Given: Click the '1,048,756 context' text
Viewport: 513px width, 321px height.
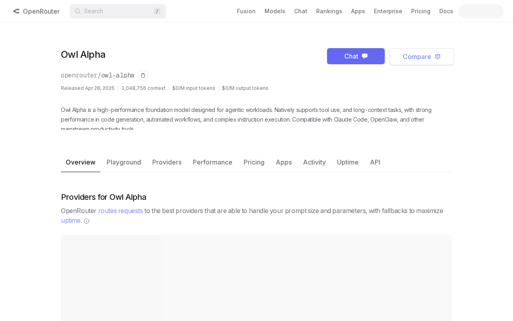Looking at the screenshot, I should 143,88.
